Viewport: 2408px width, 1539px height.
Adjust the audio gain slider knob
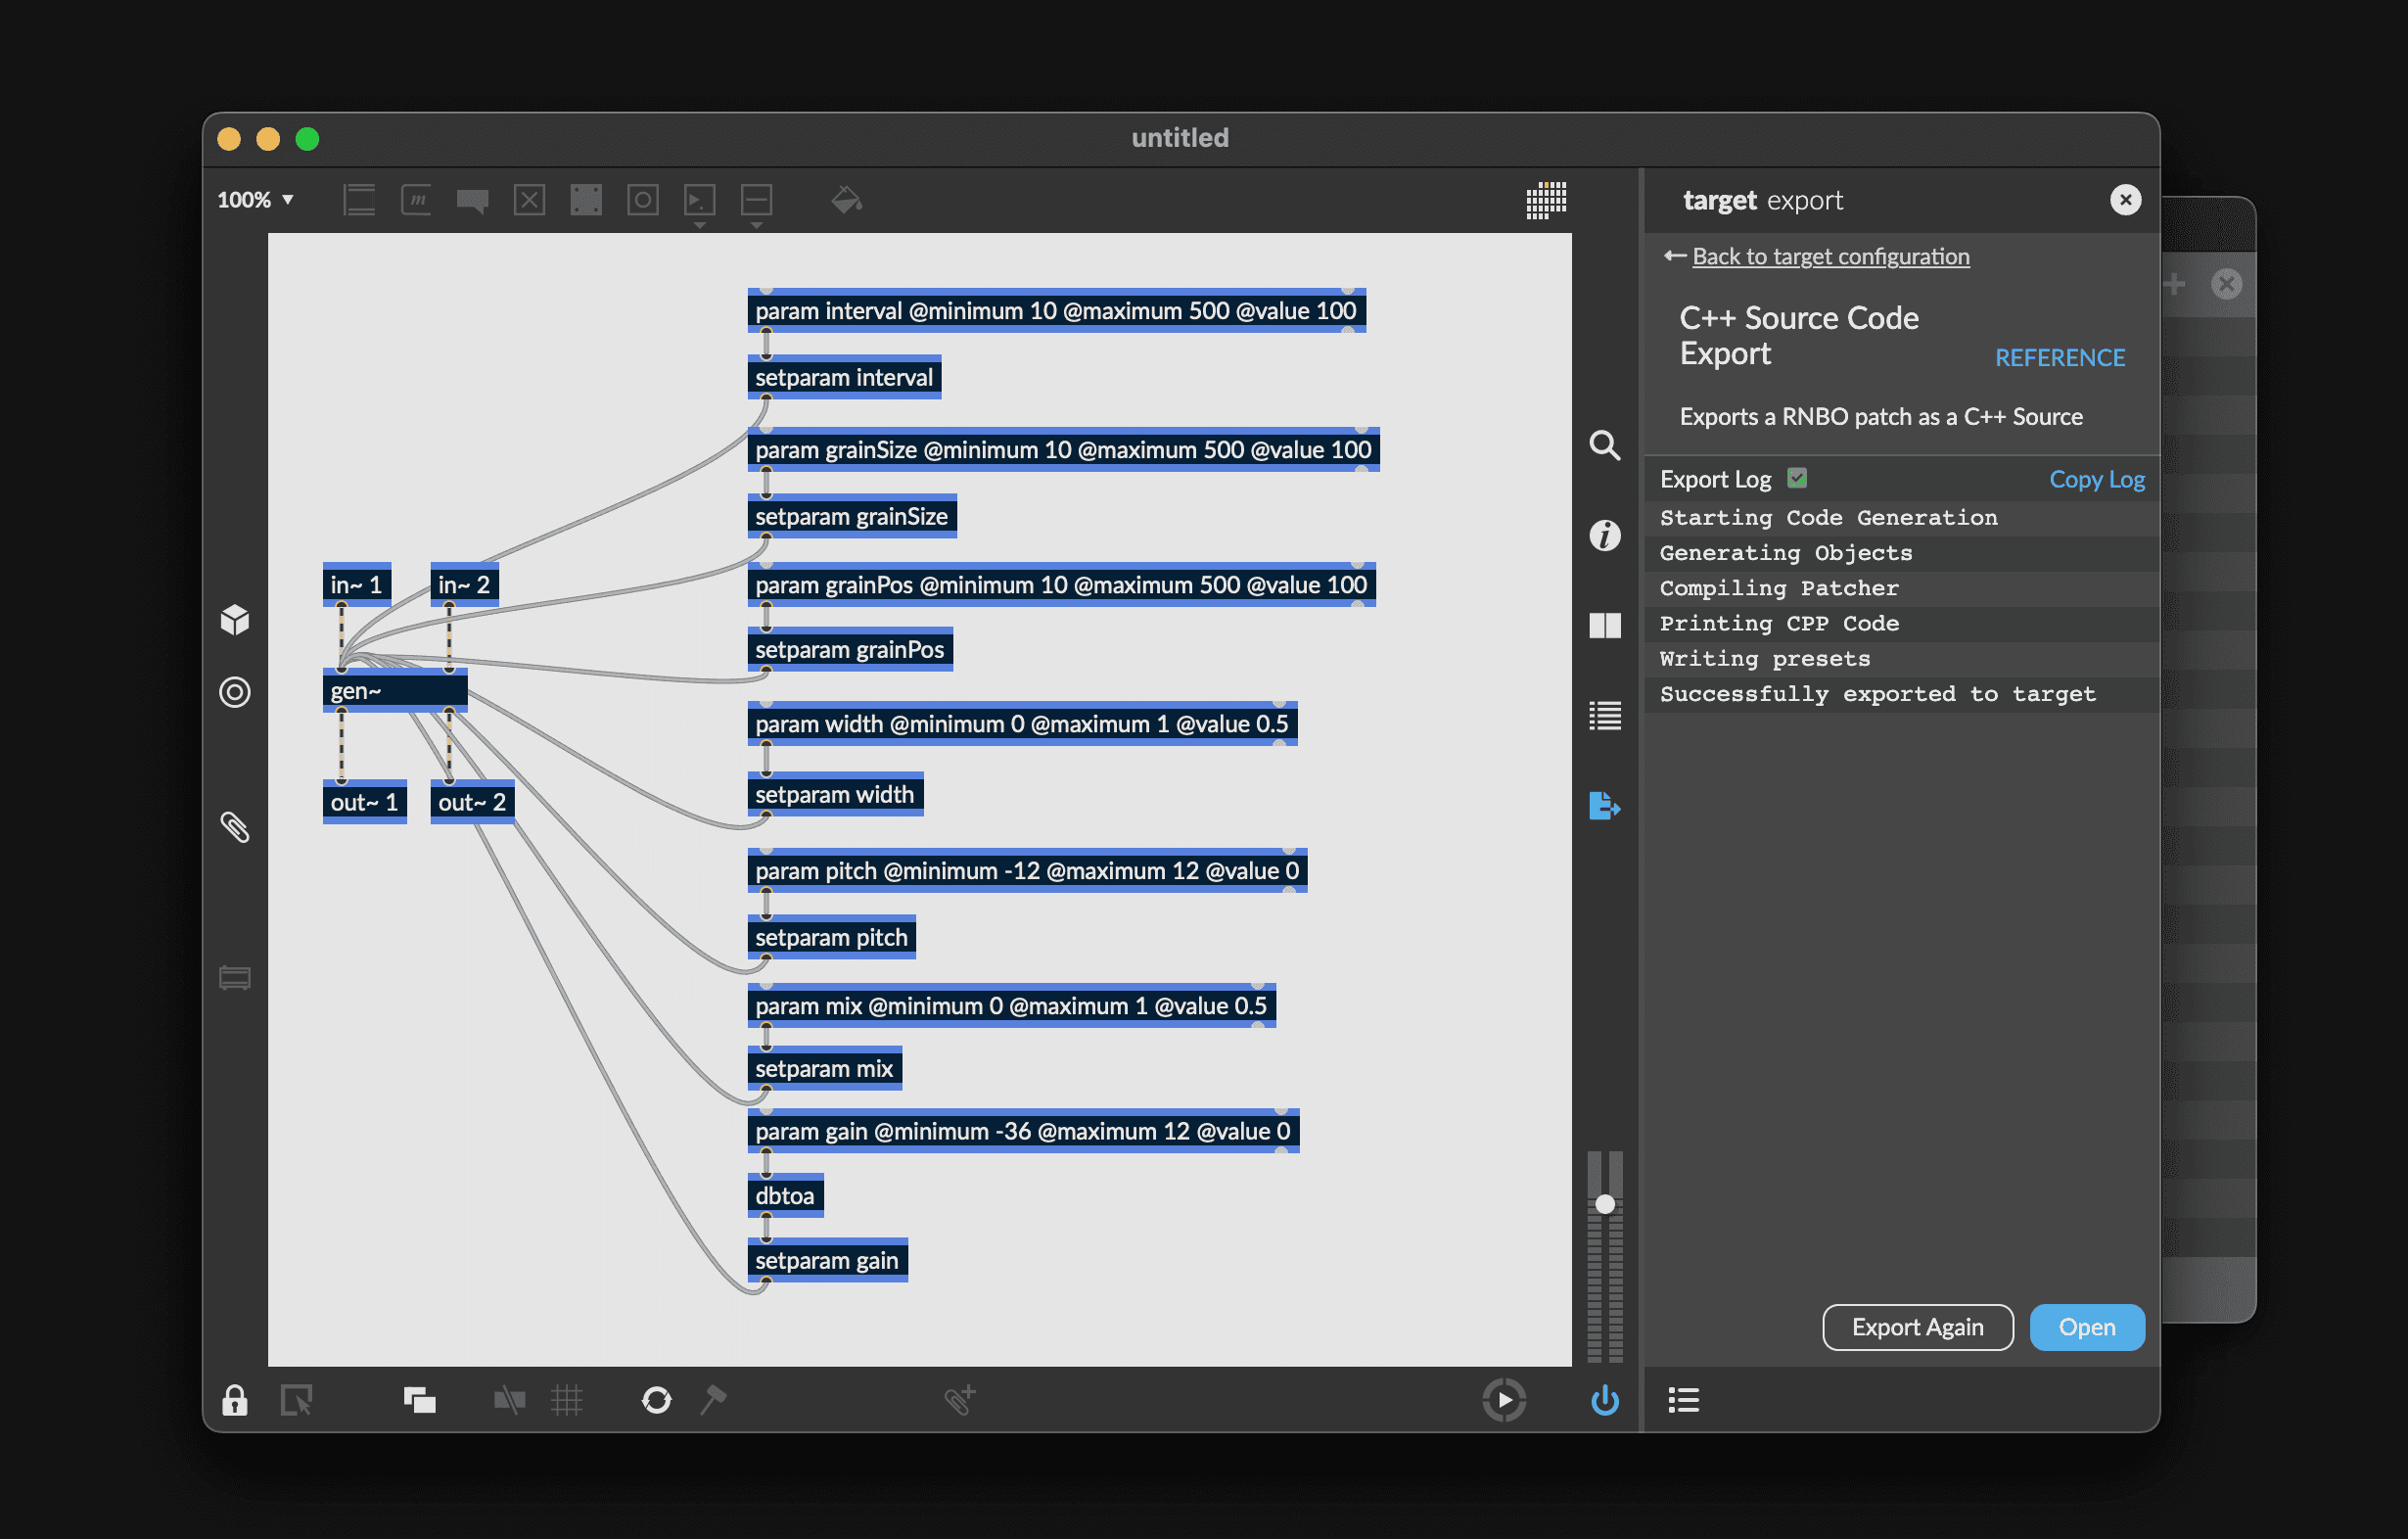(x=1604, y=1204)
